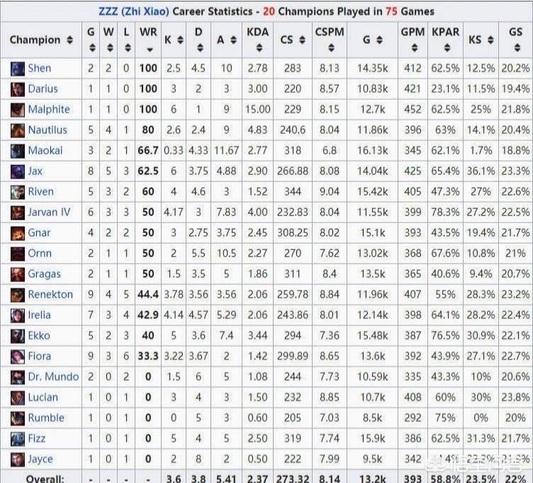
Task: Sort table by GPM column
Action: 412,40
